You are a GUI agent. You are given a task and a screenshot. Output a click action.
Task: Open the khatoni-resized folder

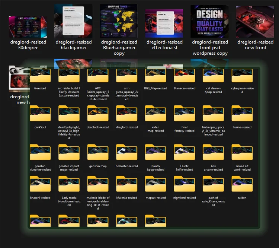point(40,184)
